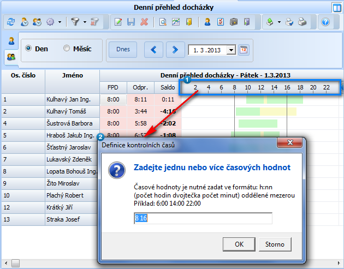Image resolution: width=344 pixels, height=269 pixels.
Task: Open the red checklist icon
Action: click(x=221, y=22)
